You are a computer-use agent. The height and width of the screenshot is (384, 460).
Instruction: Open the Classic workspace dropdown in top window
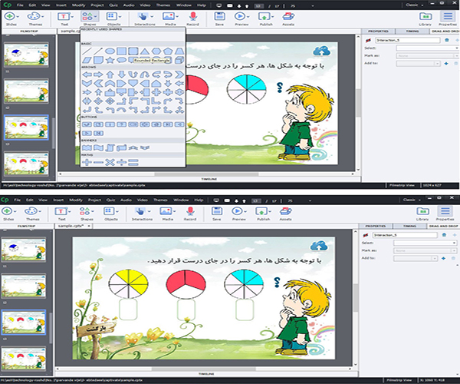coord(420,6)
